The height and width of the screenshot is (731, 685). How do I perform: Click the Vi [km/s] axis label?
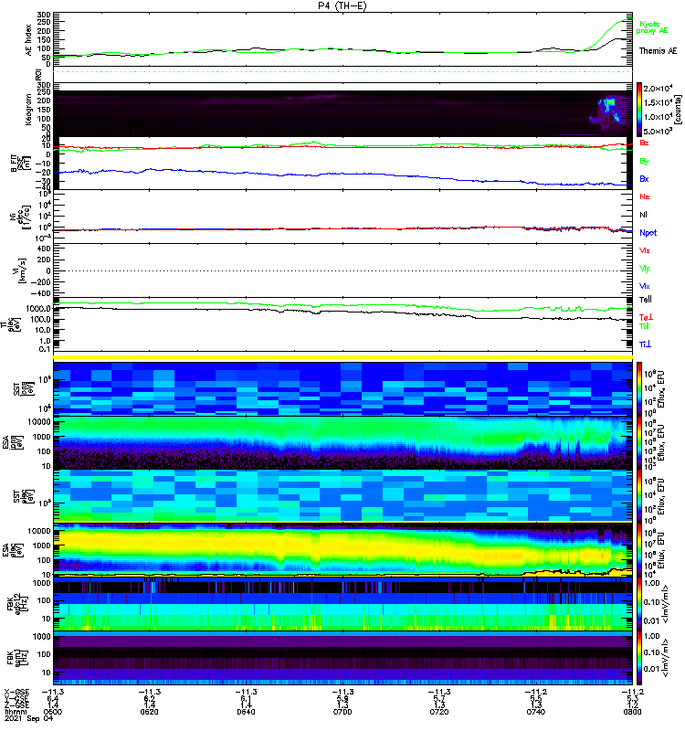pyautogui.click(x=21, y=271)
